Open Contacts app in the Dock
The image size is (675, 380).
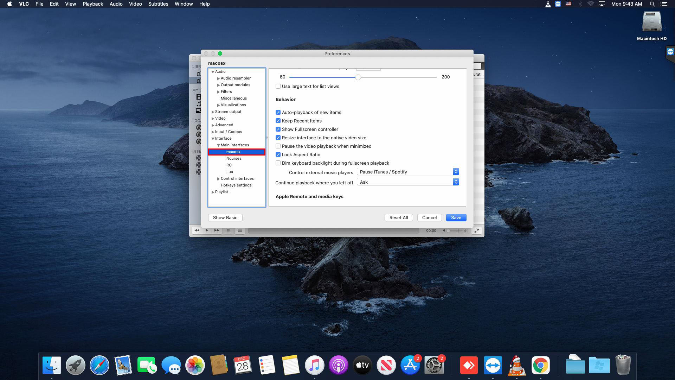219,366
